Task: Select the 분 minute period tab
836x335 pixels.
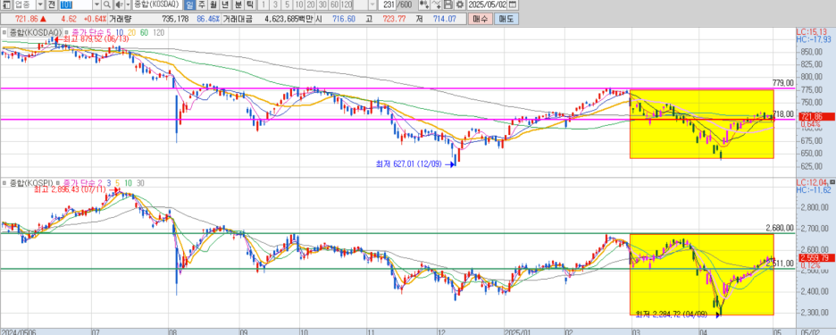Action: coord(238,4)
